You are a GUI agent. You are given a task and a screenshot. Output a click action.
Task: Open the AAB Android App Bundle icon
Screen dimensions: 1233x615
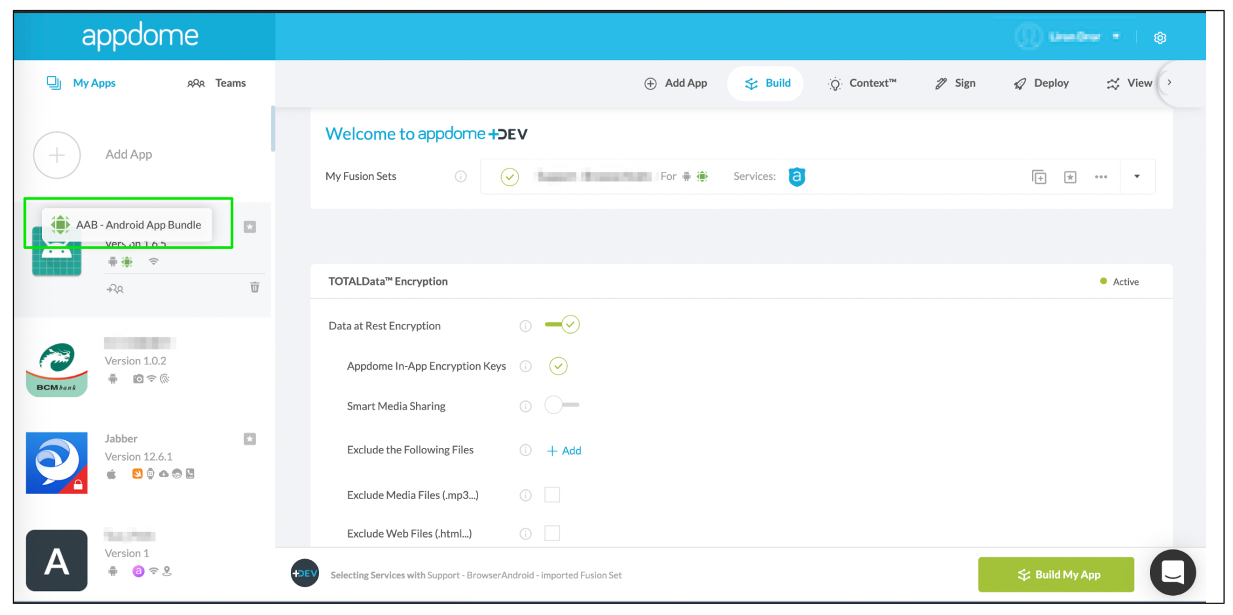coord(61,225)
